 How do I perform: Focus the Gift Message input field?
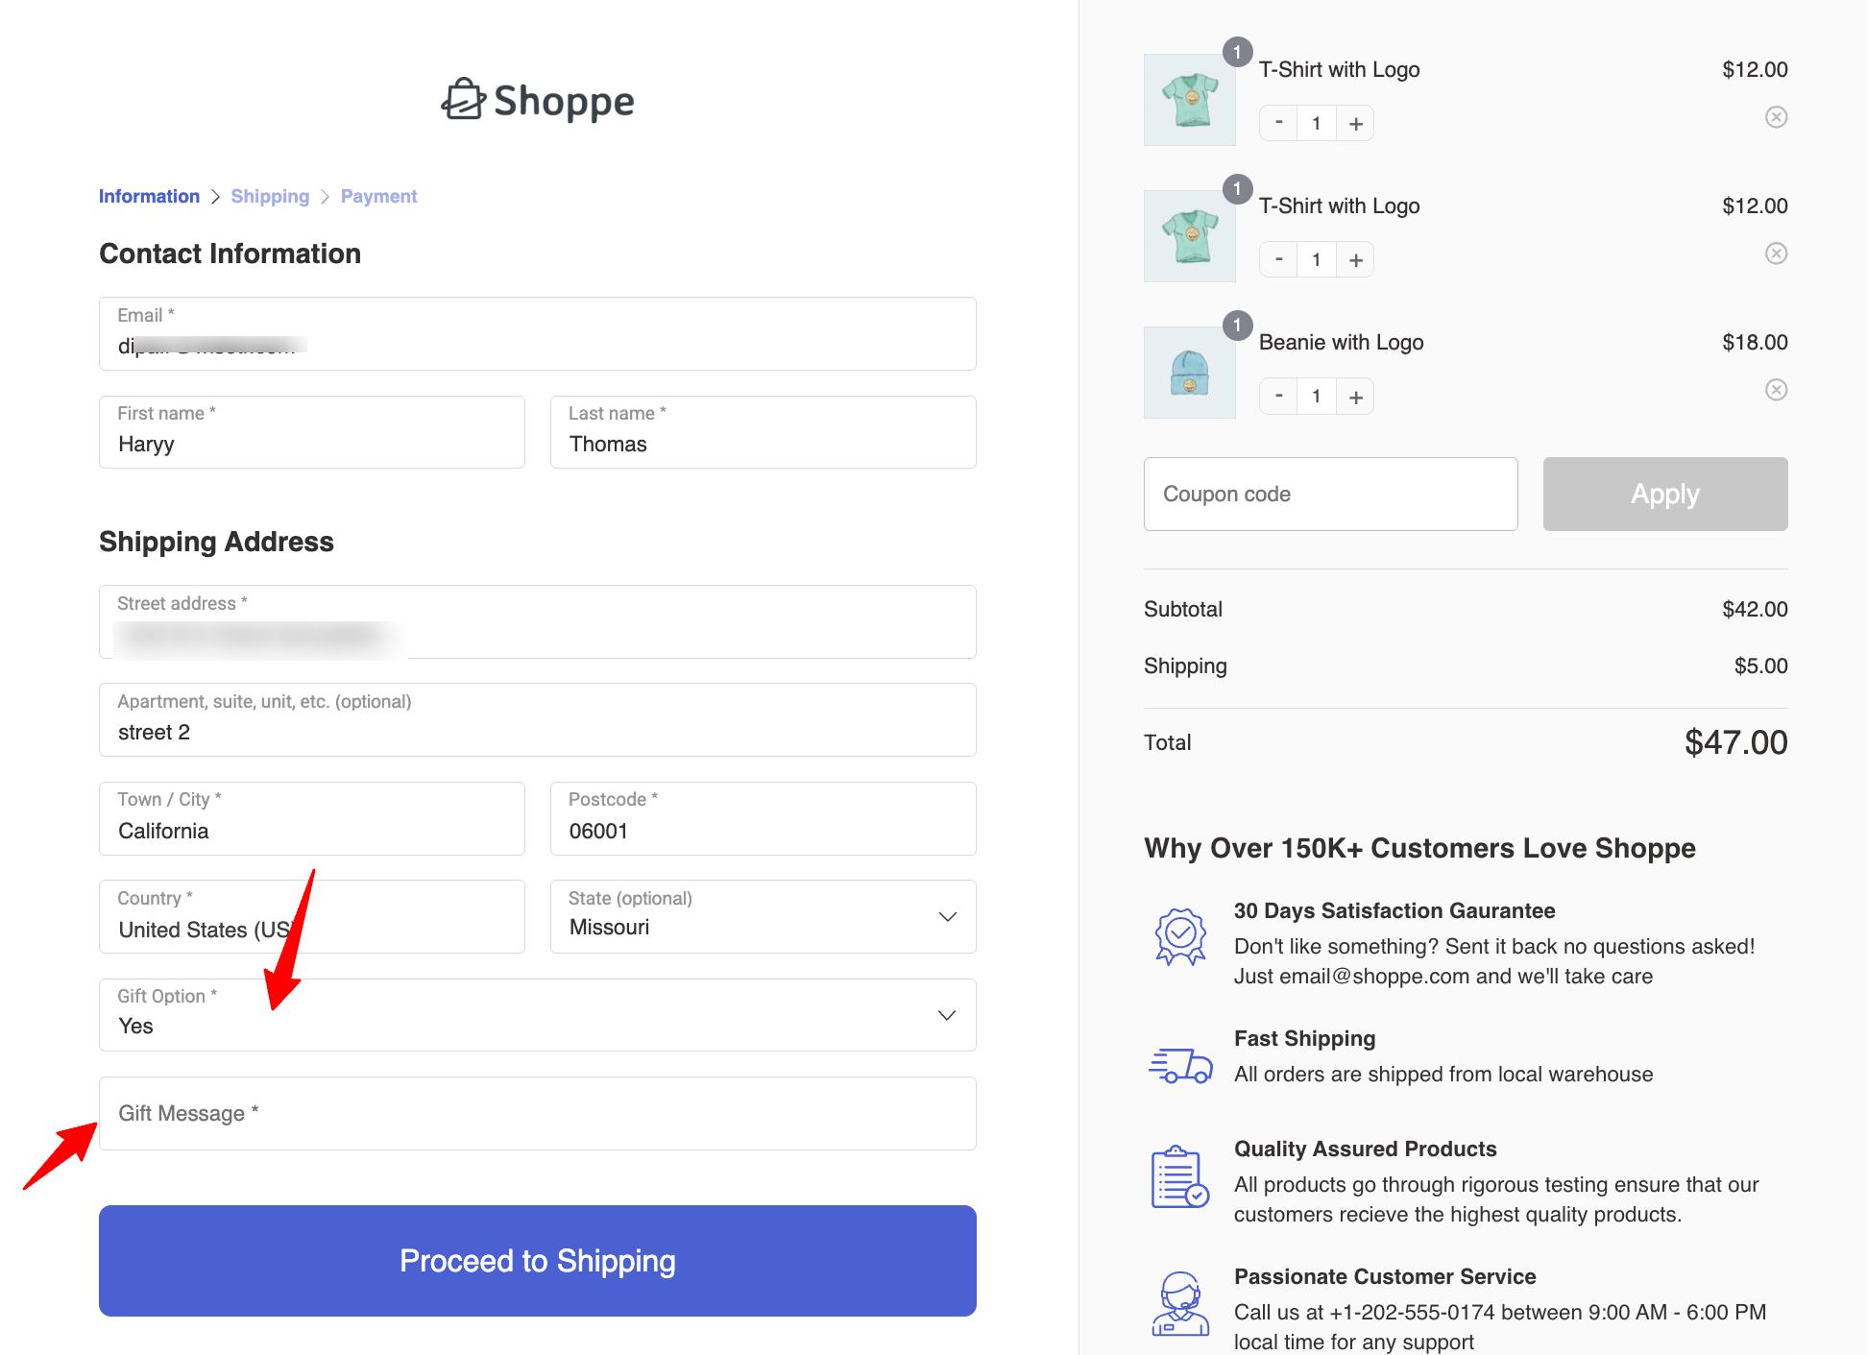coord(537,1113)
